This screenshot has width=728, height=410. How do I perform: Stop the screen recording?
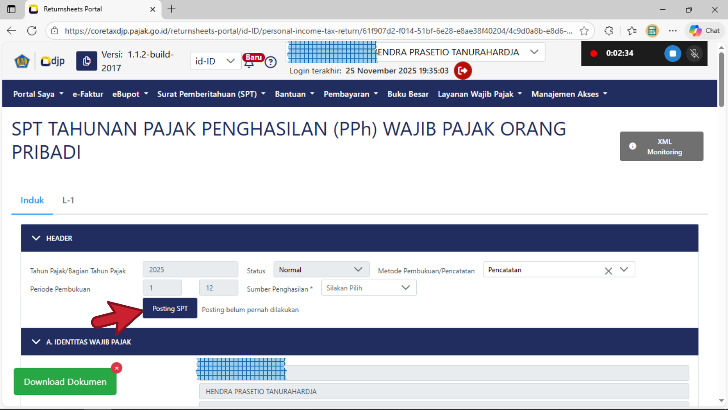(672, 53)
